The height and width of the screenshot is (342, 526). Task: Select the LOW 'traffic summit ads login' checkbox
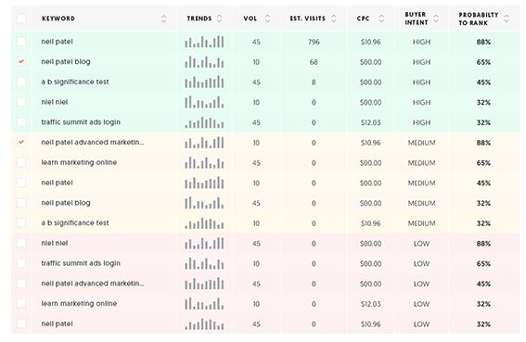pyautogui.click(x=21, y=263)
